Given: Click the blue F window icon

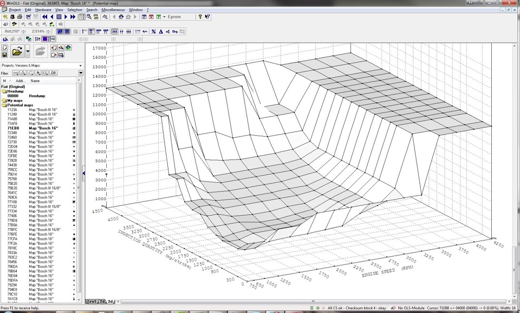Looking at the screenshot, I should 144,17.
